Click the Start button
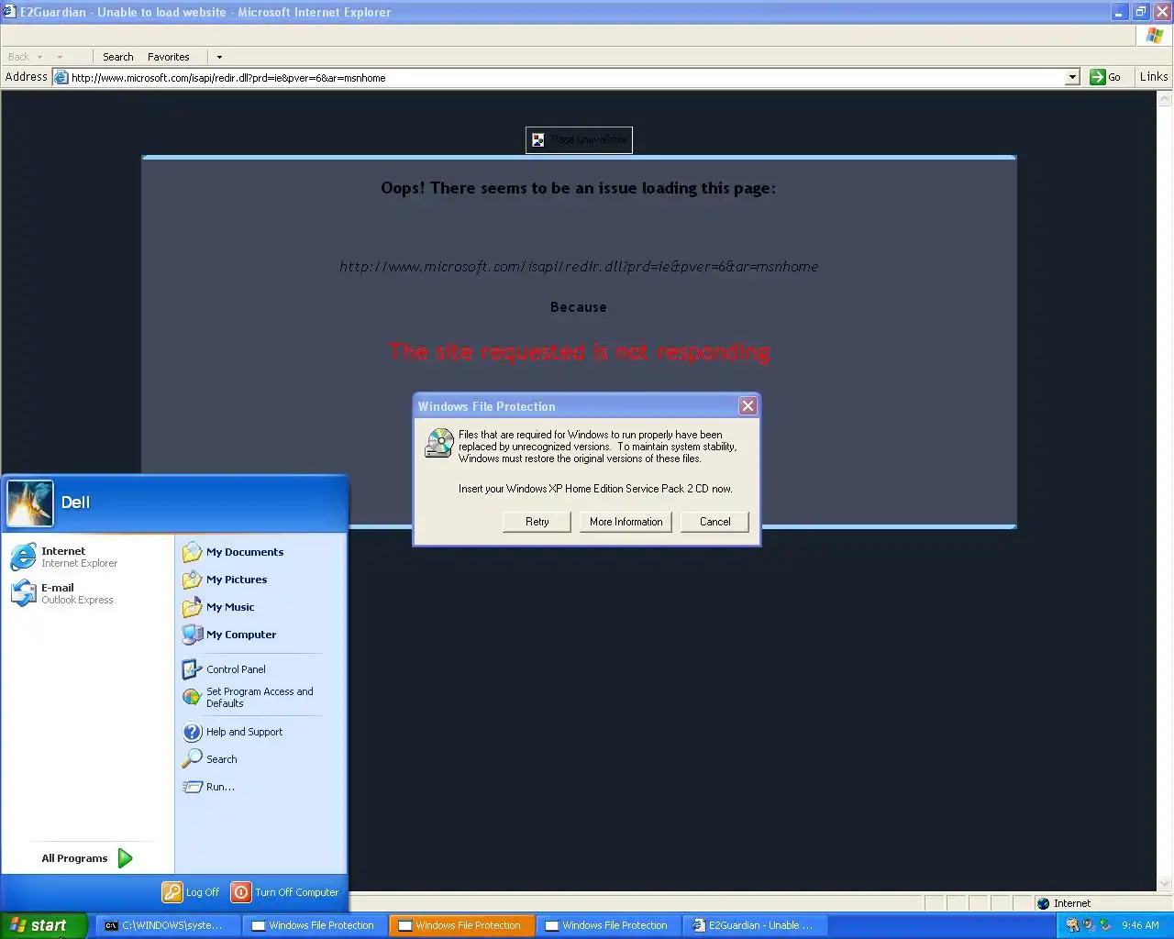 click(43, 925)
